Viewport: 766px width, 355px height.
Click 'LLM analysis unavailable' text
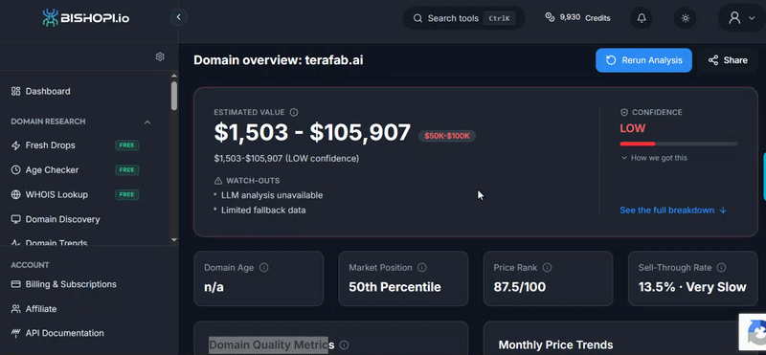click(x=272, y=195)
